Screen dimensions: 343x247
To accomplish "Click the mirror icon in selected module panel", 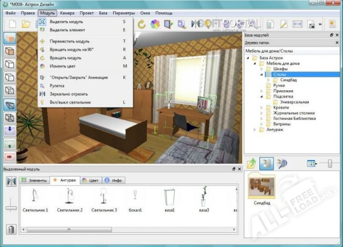I will click(11, 181).
